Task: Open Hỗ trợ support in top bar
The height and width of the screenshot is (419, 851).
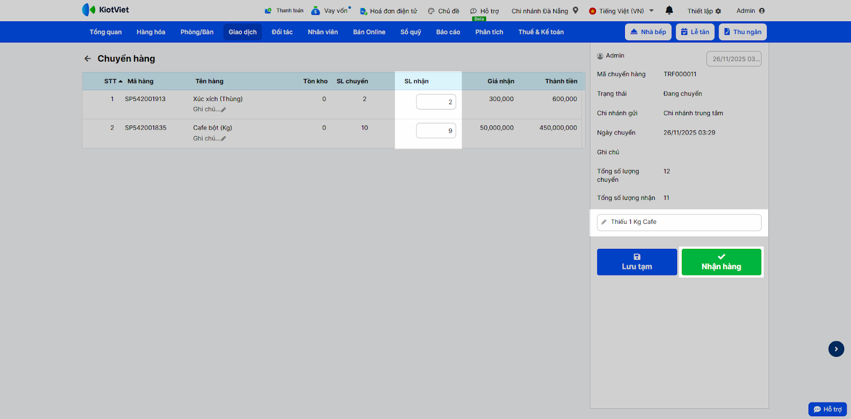Action: 485,11
